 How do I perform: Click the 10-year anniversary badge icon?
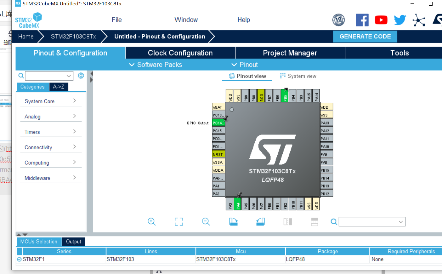pyautogui.click(x=339, y=20)
